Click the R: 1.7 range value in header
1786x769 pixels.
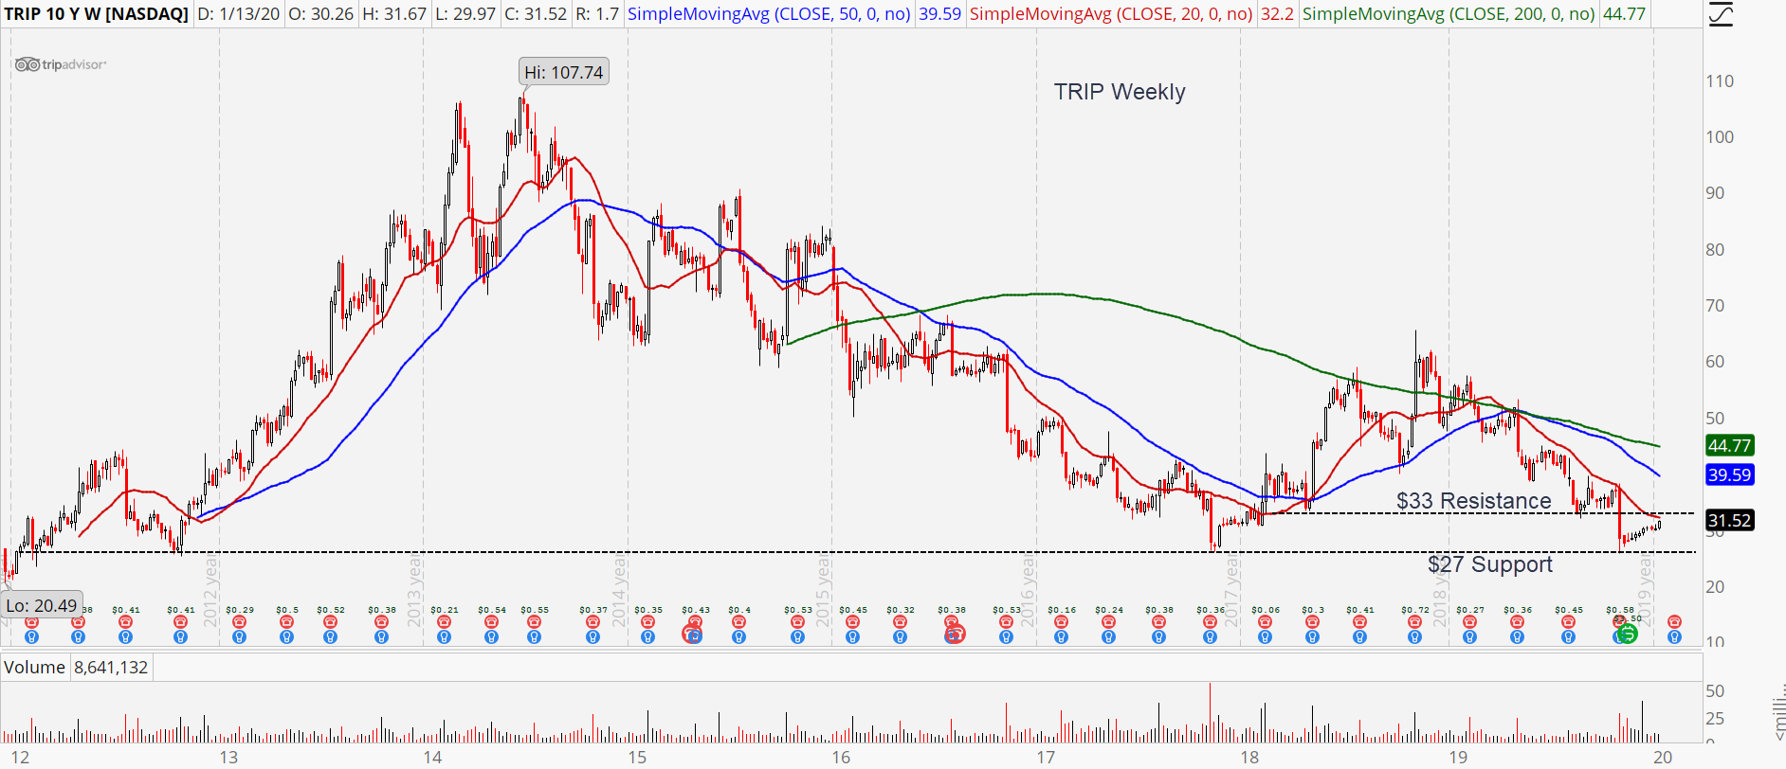[596, 14]
